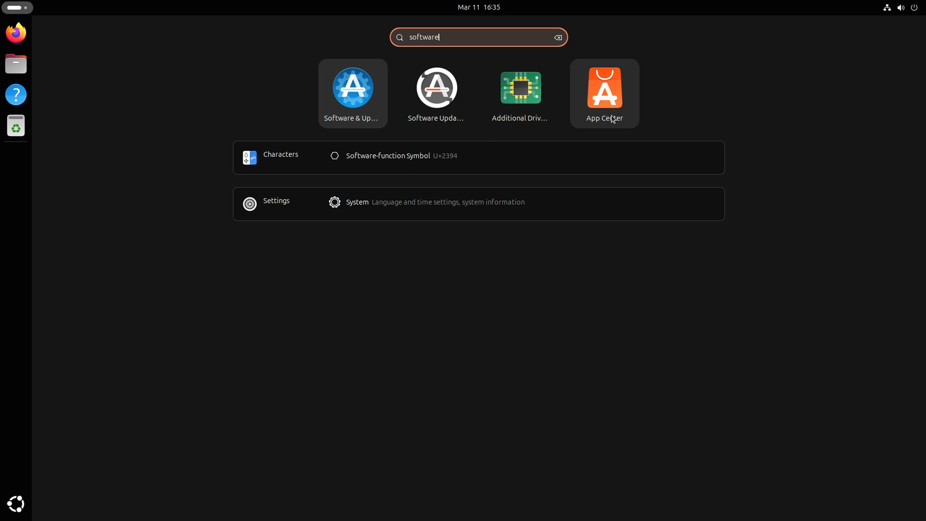
Task: Click the Ubuntu logo to show all applications
Action: (x=16, y=504)
